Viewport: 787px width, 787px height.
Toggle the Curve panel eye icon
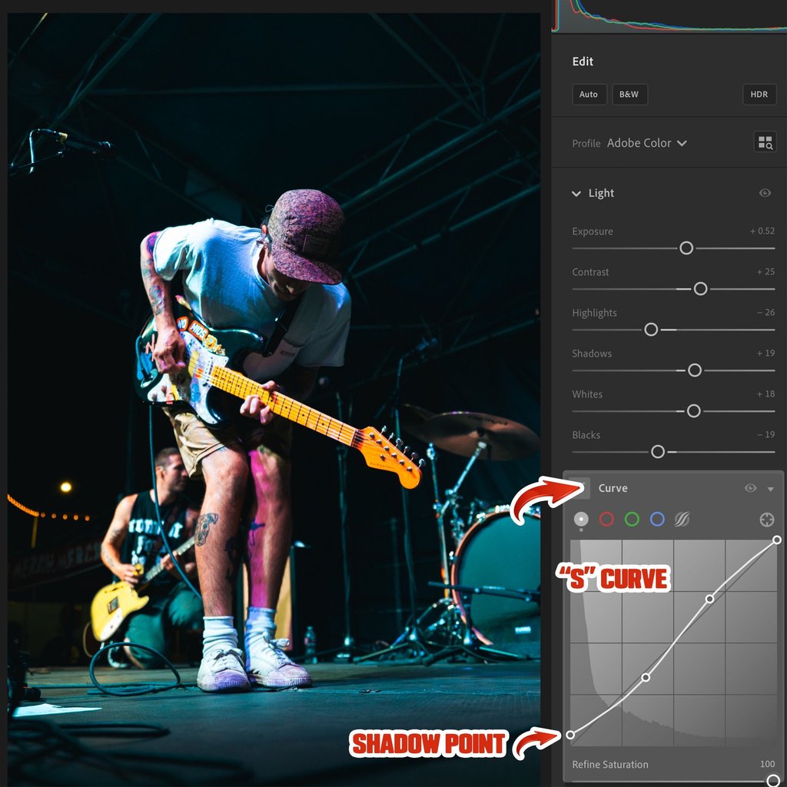pos(749,488)
